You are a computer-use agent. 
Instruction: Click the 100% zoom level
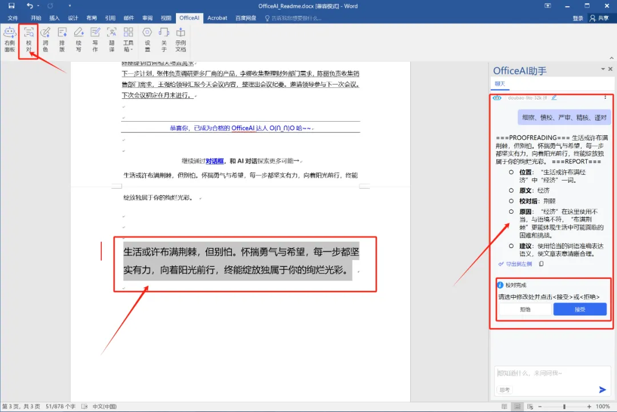(x=603, y=406)
